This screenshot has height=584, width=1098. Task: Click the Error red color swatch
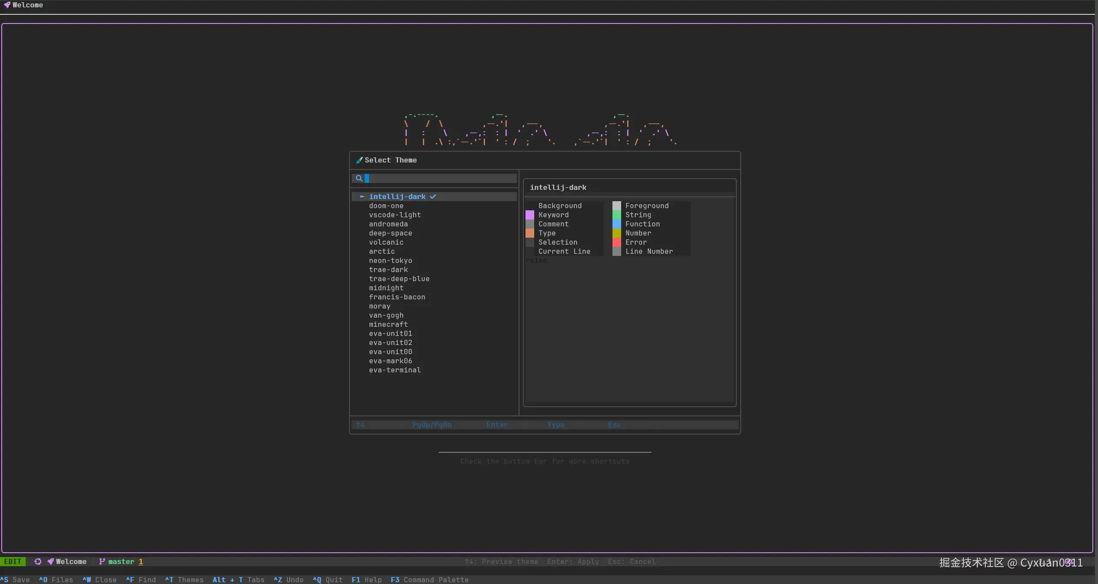pos(617,242)
